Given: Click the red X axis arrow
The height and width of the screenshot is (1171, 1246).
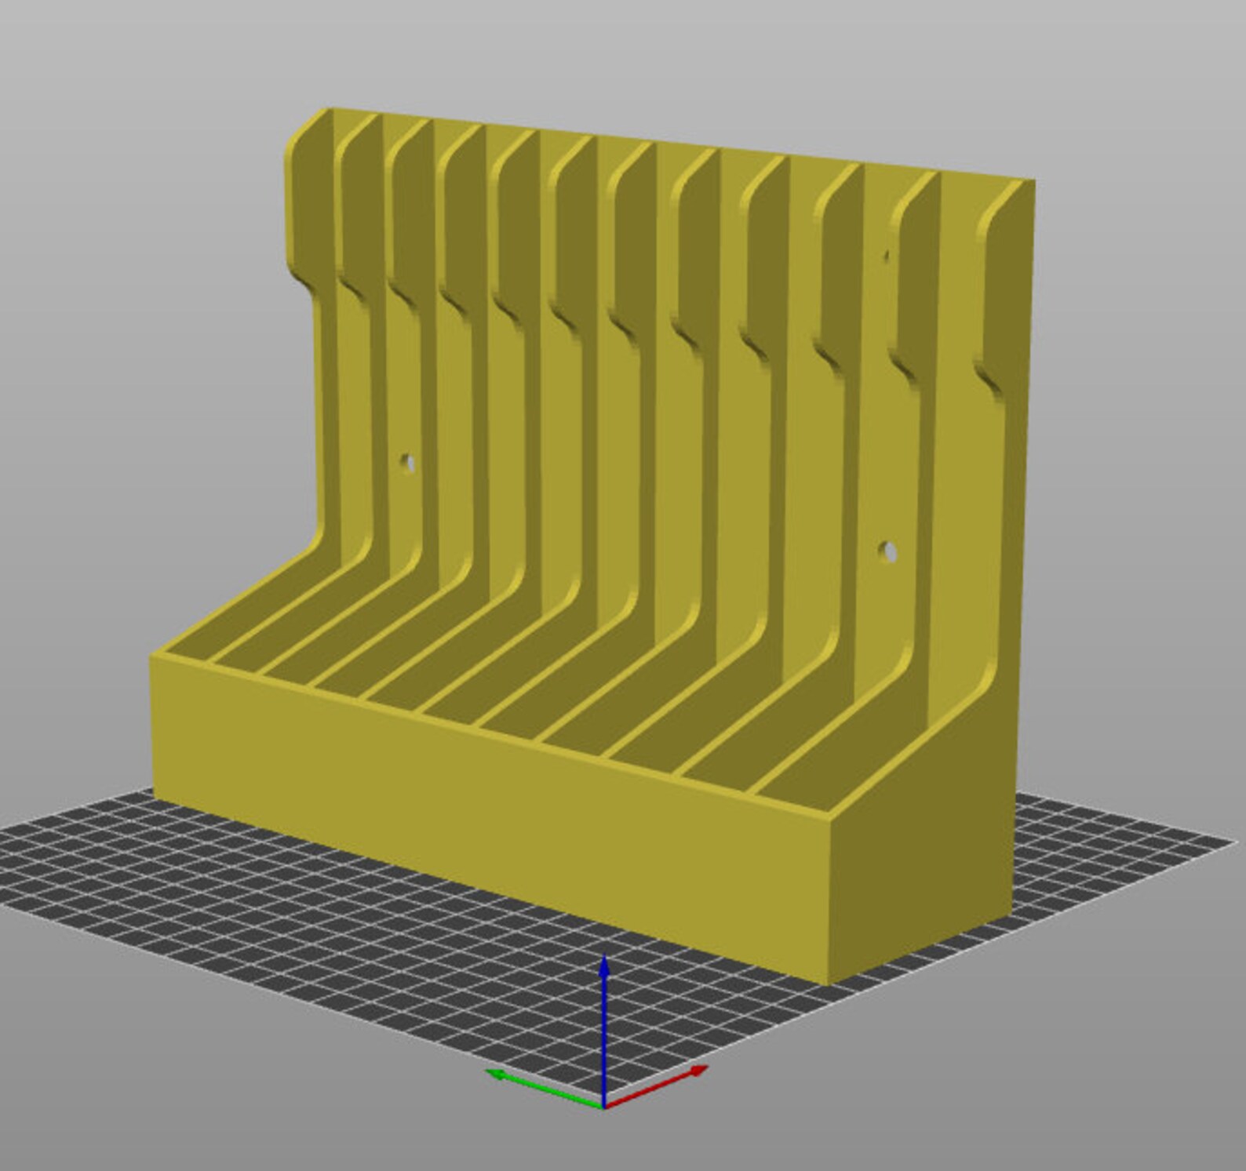Looking at the screenshot, I should coord(656,1086).
